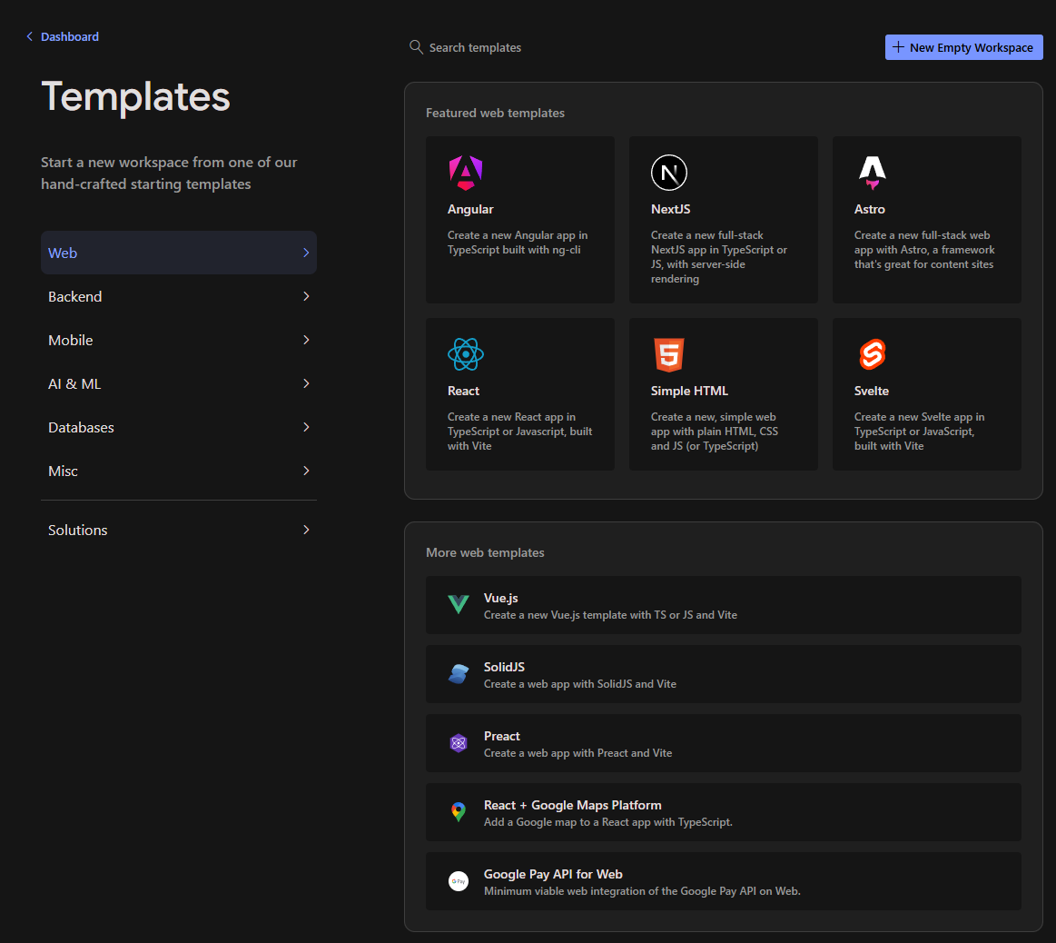Expand the Misc category chevron

(306, 471)
